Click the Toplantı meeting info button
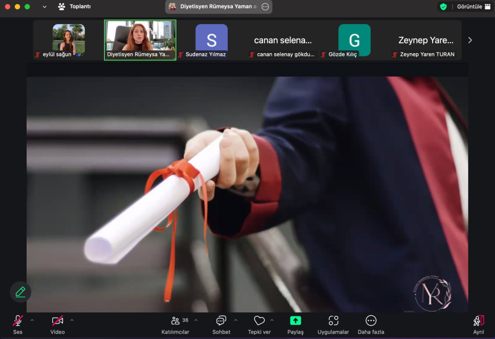 74,7
